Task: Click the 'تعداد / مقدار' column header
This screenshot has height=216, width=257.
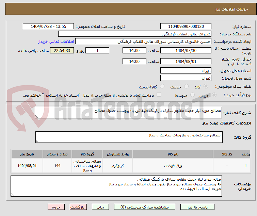Action: pos(57,154)
